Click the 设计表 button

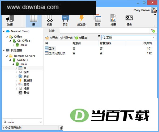[x=66, y=38]
